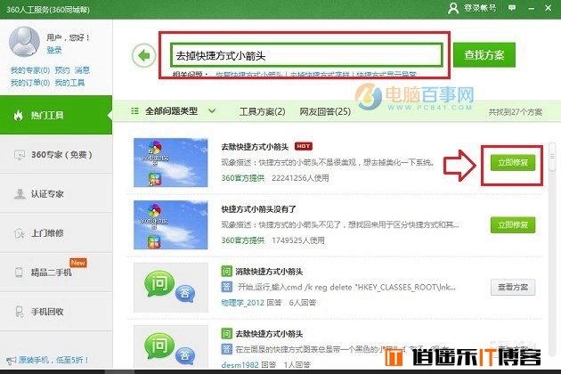The height and width of the screenshot is (374, 561).
Task: Open result title 去除快捷方式小箭头 with HOT
Action: coord(255,147)
